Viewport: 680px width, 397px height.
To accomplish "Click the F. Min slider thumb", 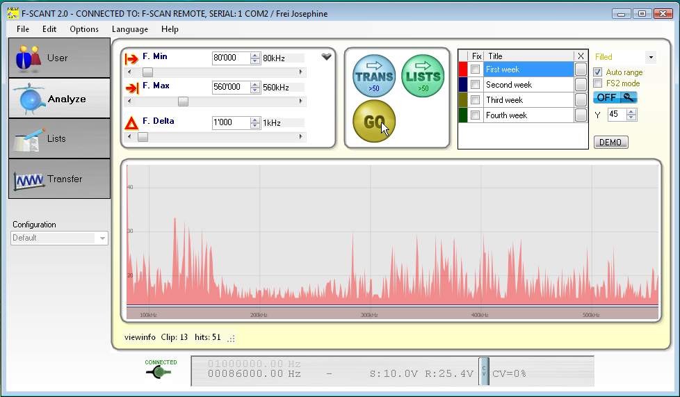I will tap(147, 72).
